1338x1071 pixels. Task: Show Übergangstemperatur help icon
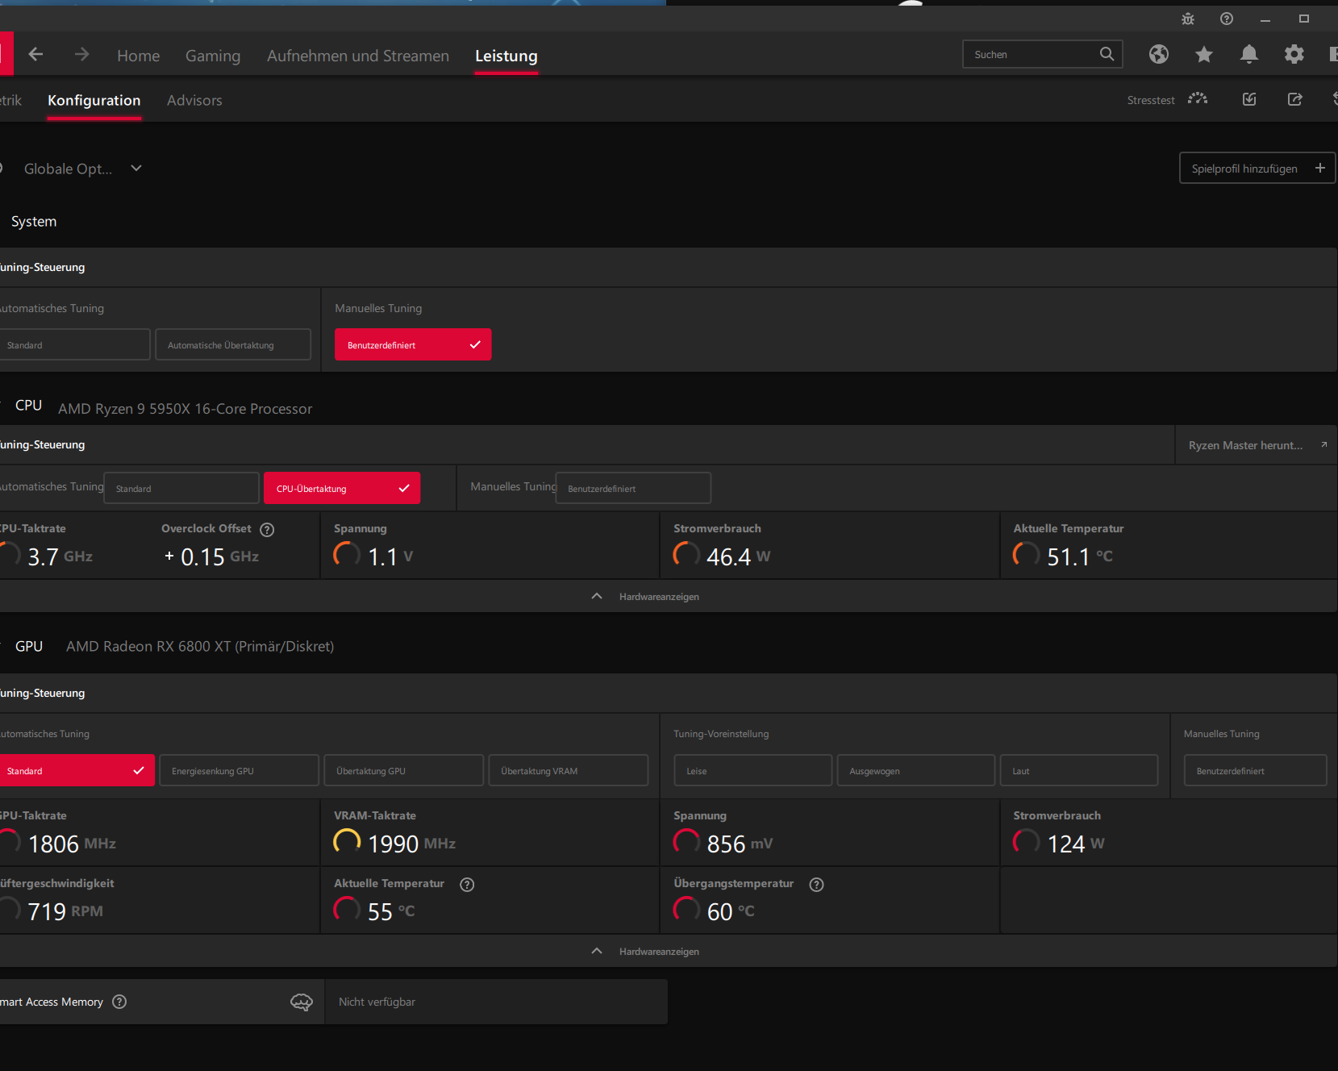pyautogui.click(x=816, y=884)
